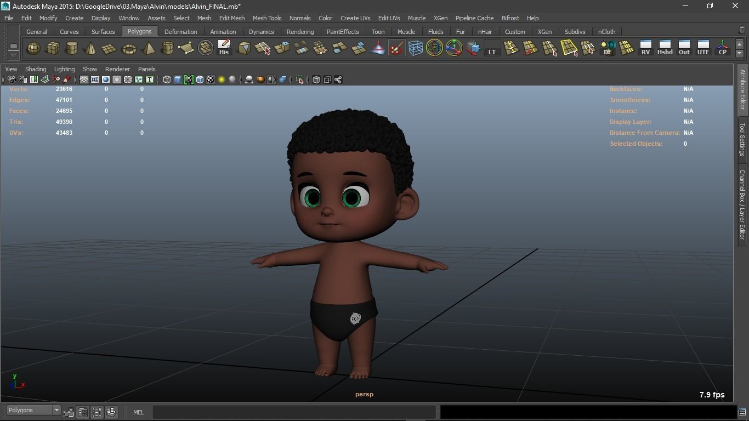The image size is (749, 421).
Task: Open the Pipeline Cache menu
Action: [474, 18]
